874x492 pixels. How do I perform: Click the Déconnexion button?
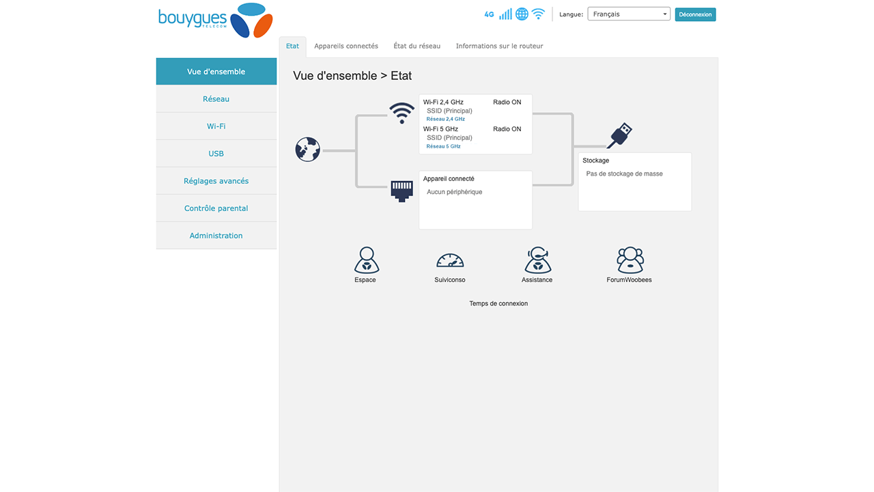695,14
